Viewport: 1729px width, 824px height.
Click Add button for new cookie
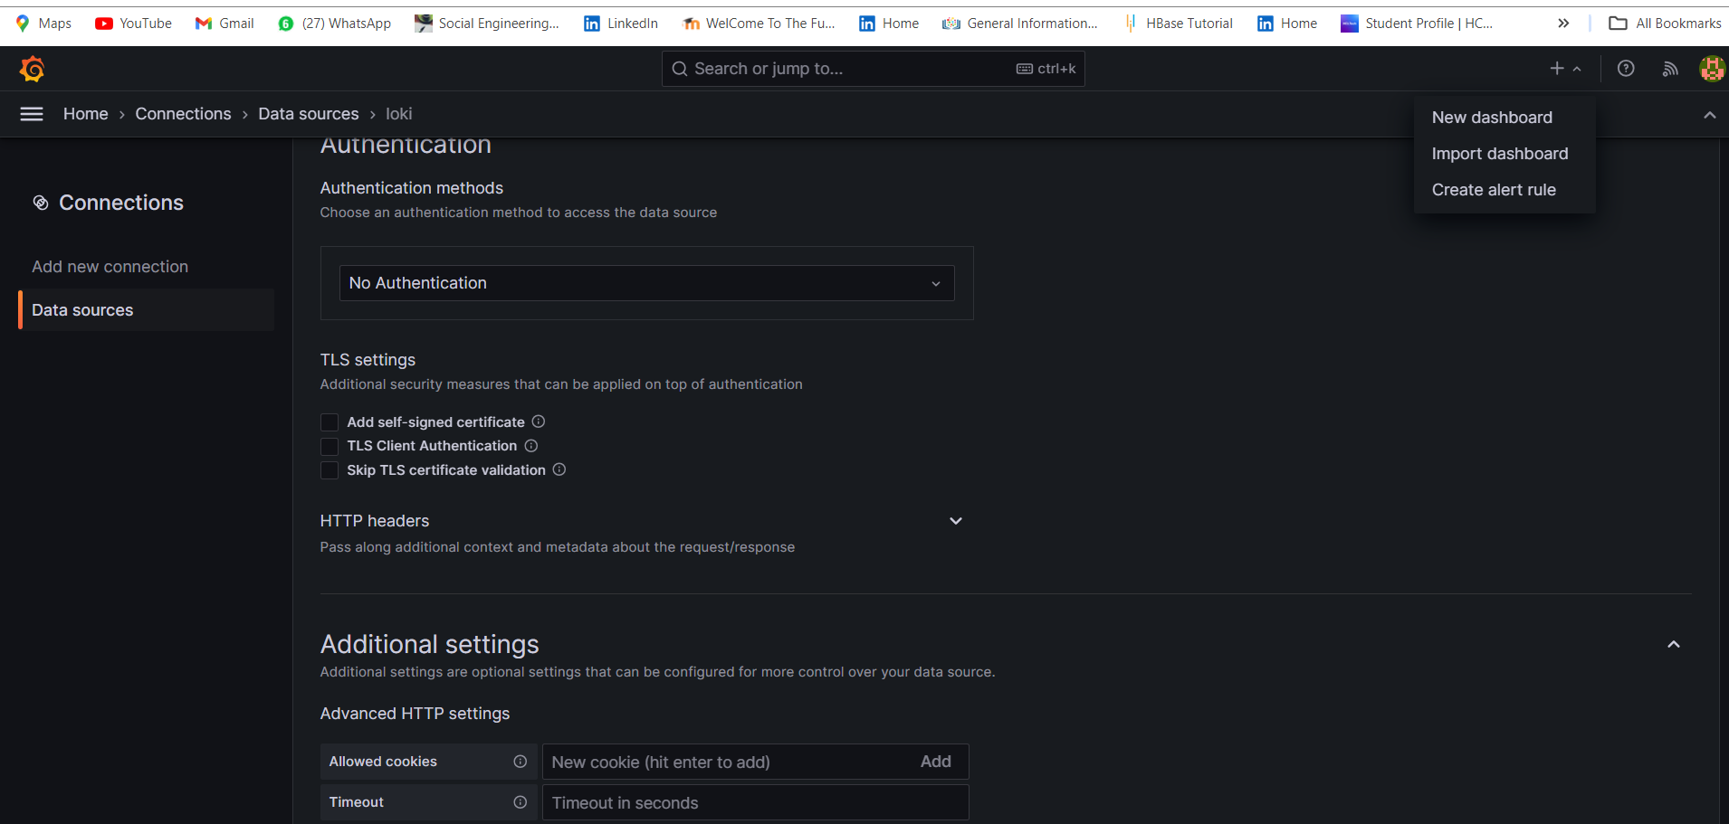935,762
